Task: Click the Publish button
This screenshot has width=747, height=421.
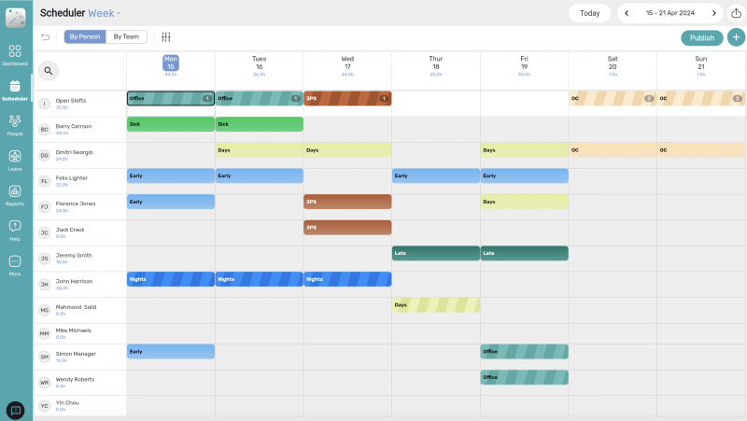Action: (701, 37)
